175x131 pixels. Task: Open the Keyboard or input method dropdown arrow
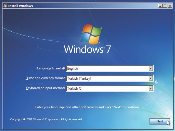151,89
